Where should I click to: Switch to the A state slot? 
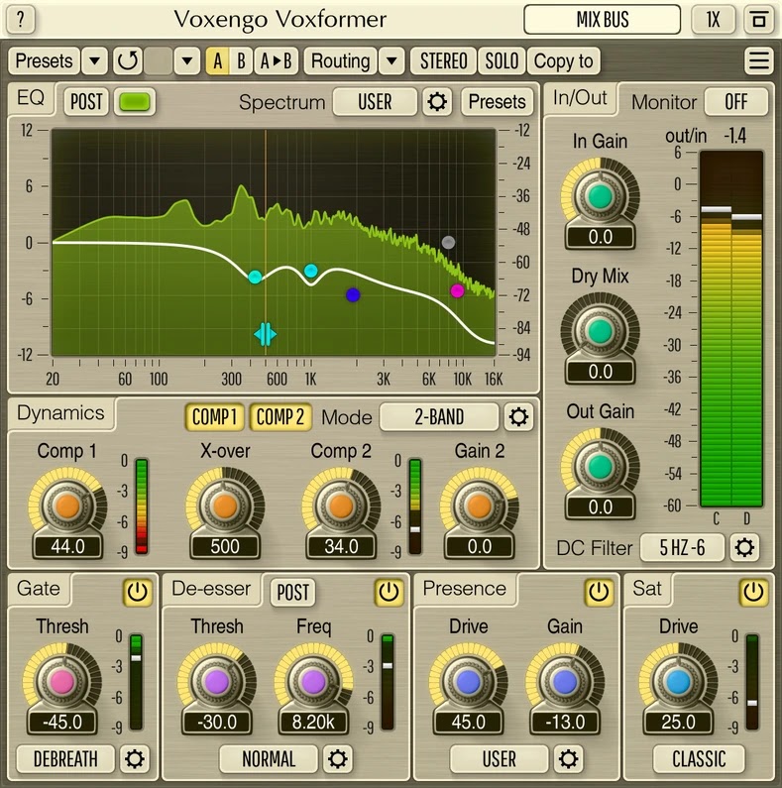(x=217, y=60)
